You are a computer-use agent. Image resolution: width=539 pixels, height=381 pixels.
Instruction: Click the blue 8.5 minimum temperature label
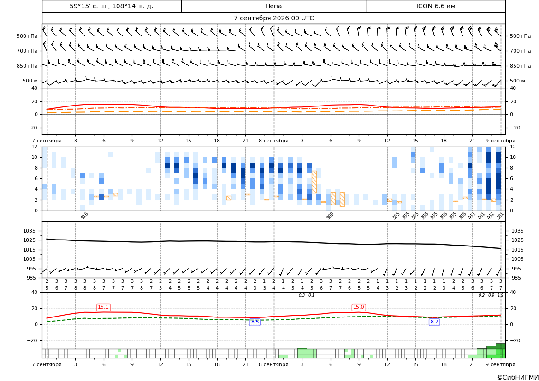[255, 322]
